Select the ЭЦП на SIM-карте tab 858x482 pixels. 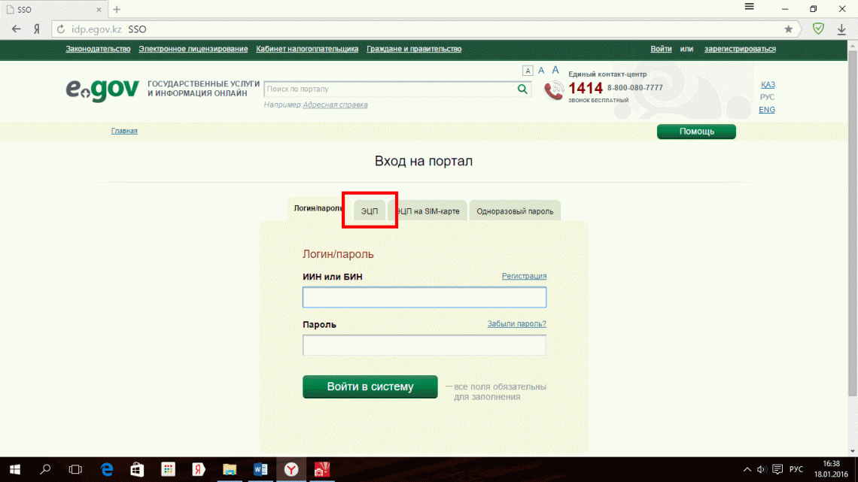click(429, 211)
